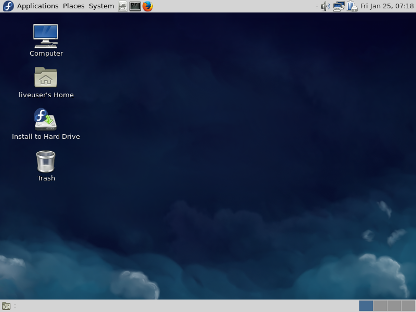Click the Fedora logo in the panel

point(8,6)
